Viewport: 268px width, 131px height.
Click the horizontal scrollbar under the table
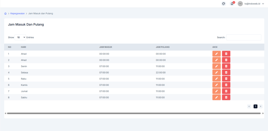pos(134,113)
